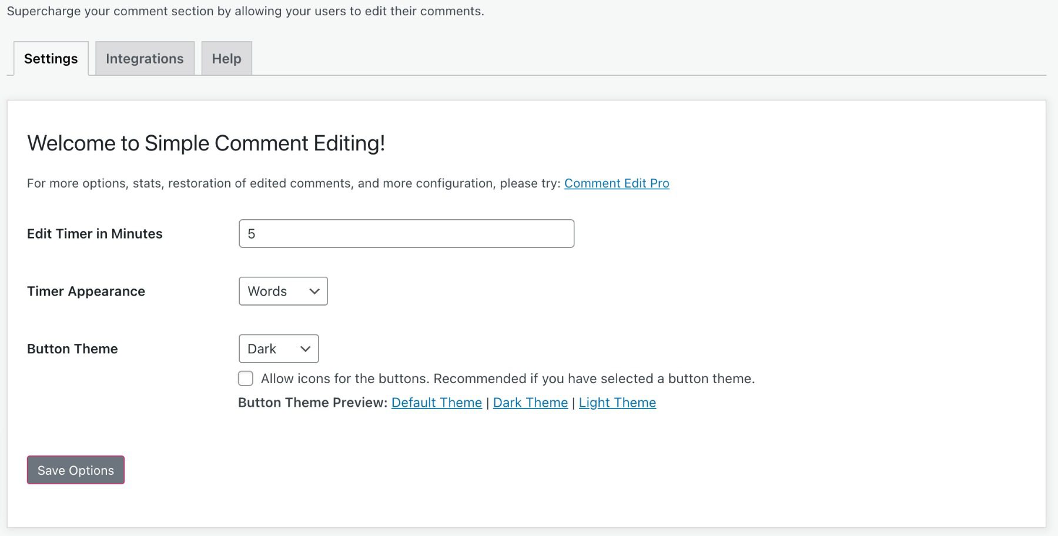This screenshot has width=1058, height=536.
Task: Select the Settings tab
Action: click(51, 58)
